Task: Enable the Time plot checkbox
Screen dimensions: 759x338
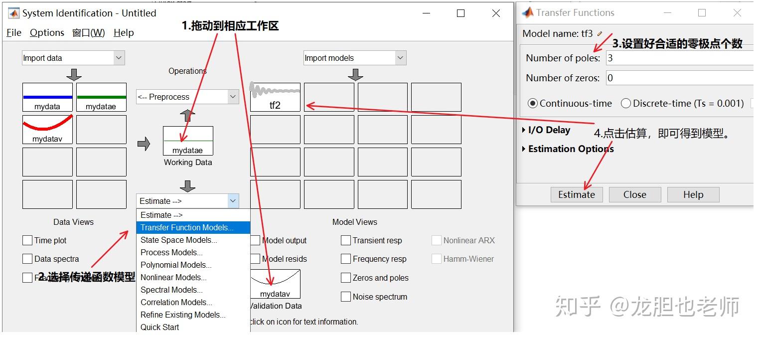Action: pyautogui.click(x=27, y=240)
